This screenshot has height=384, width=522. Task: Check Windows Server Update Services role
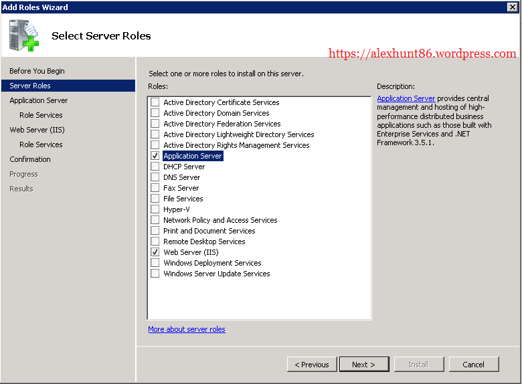155,274
